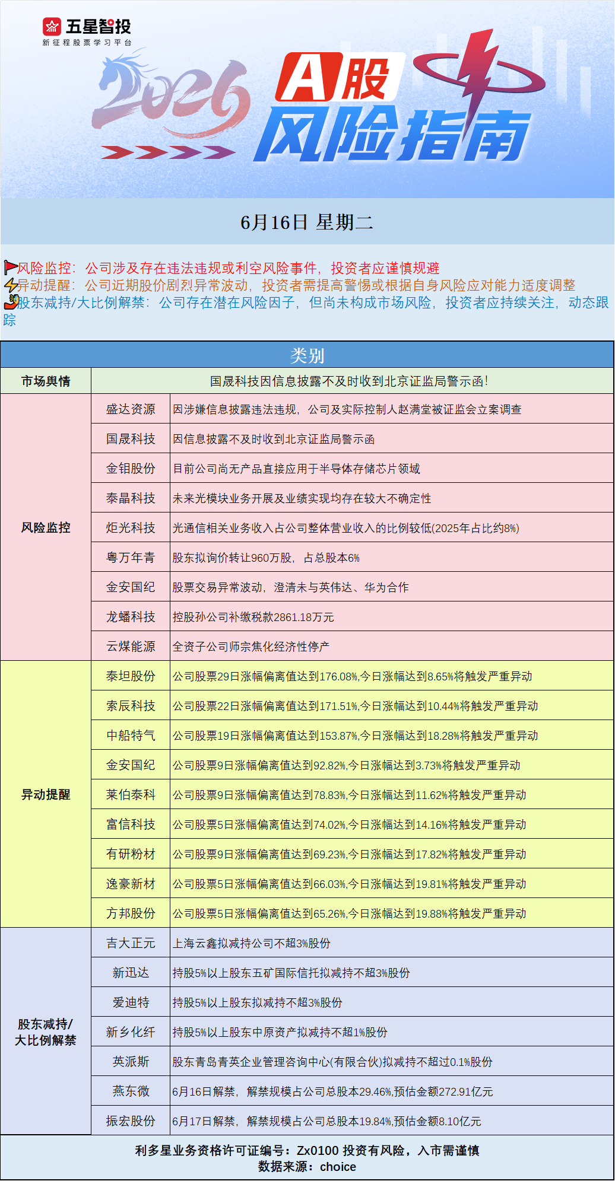Viewport: 615px width, 1181px height.
Task: Select stock name 粤万年青
Action: tap(131, 558)
